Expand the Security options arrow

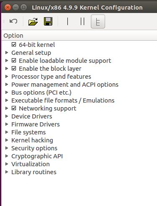(x=7, y=148)
